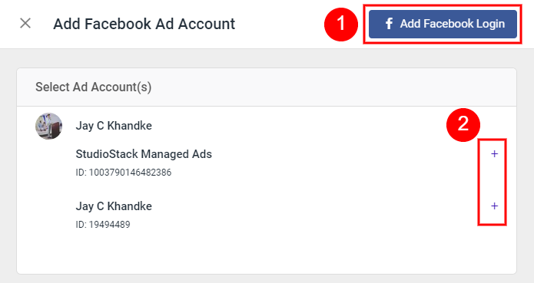Viewport: 534px width, 283px height.
Task: Add the StudioStack Managed Ads account via plus
Action: [494, 154]
